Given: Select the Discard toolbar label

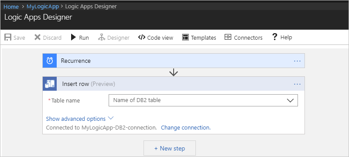Looking at the screenshot, I should pyautogui.click(x=52, y=38).
